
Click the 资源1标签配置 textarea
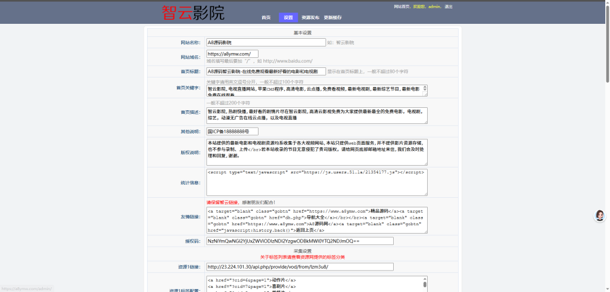tap(317, 284)
